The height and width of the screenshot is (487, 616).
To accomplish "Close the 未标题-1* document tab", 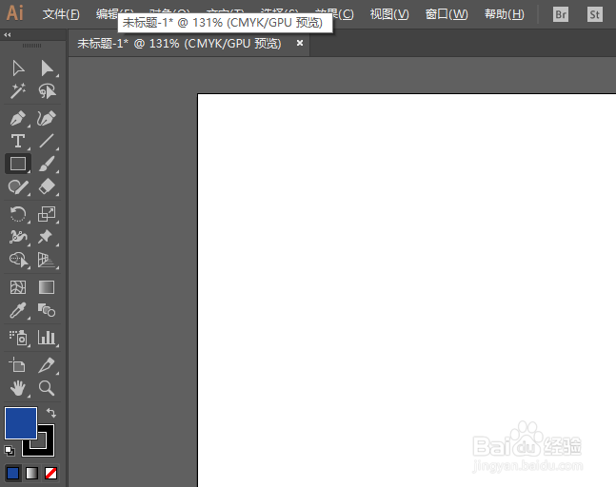I will point(300,43).
